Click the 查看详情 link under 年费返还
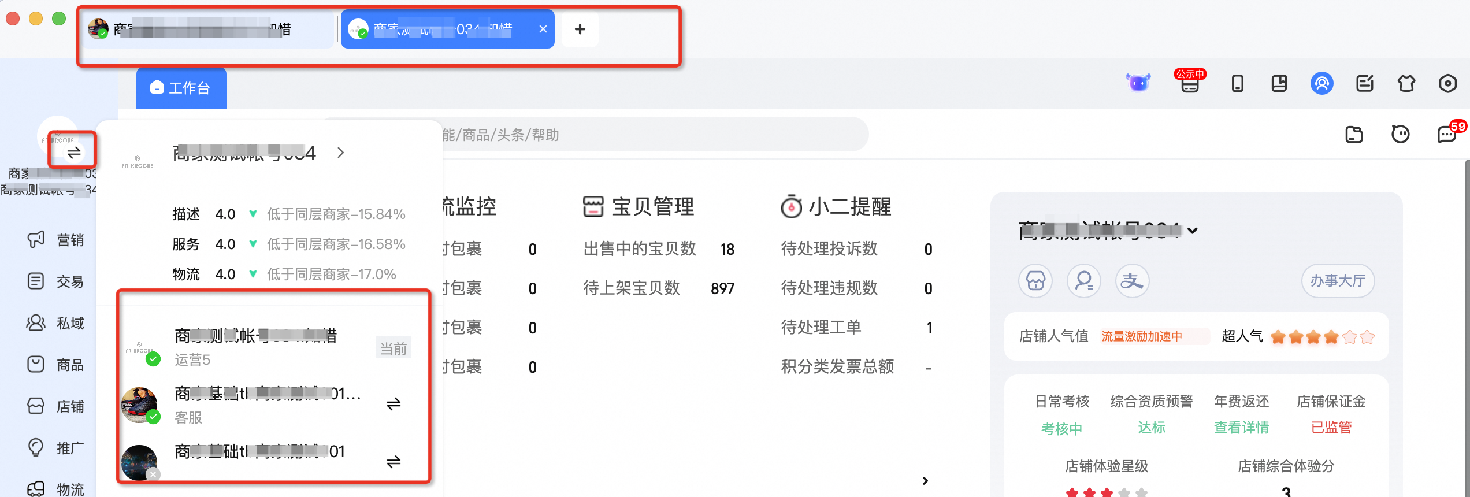Viewport: 1470px width, 497px height. coord(1241,428)
